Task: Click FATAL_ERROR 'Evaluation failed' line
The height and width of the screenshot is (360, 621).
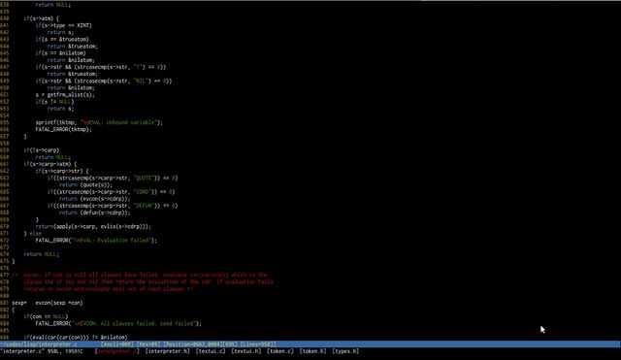Action: pos(96,240)
